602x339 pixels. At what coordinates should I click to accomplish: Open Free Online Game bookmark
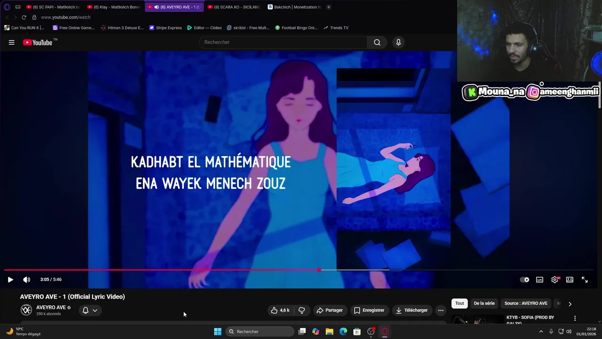[x=73, y=28]
